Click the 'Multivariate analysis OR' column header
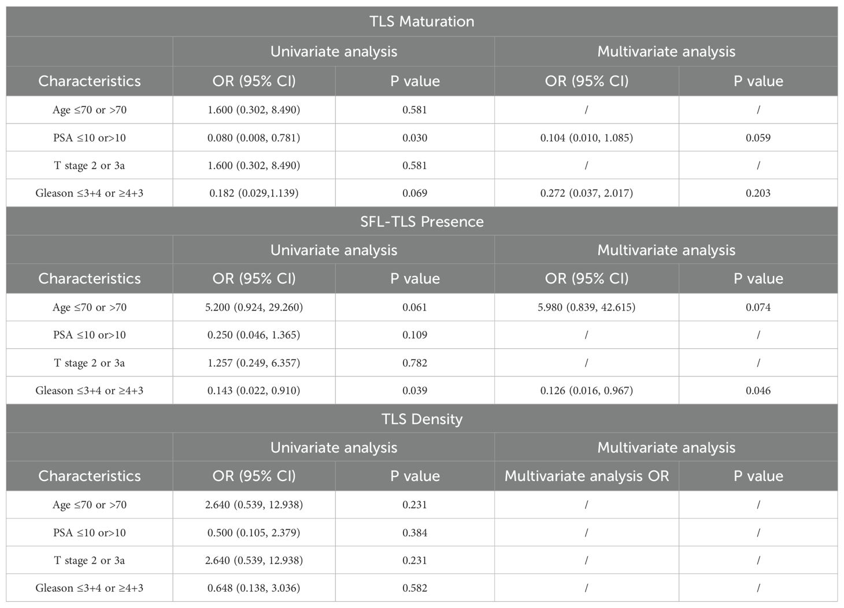The height and width of the screenshot is (608, 844). pyautogui.click(x=586, y=476)
